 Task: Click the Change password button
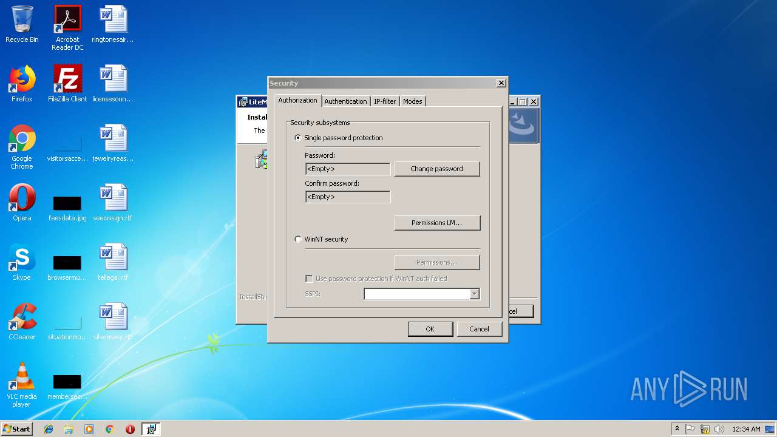click(x=437, y=169)
